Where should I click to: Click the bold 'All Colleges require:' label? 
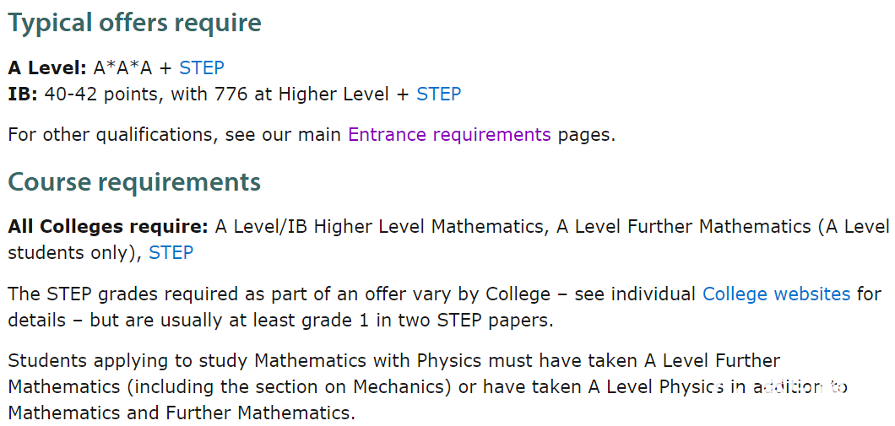point(108,226)
